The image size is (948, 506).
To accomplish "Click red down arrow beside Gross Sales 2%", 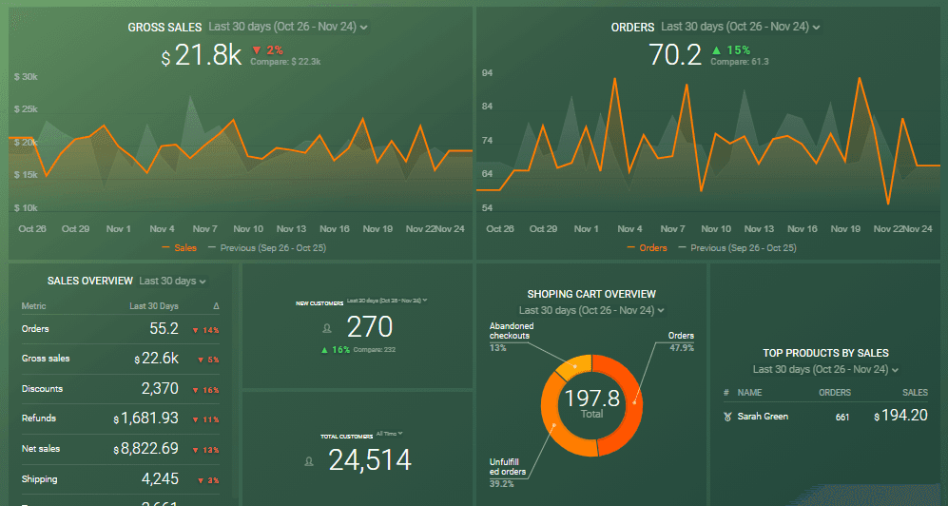I will 256,49.
